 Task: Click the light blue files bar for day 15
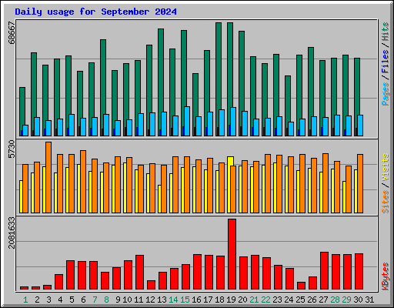click(x=187, y=121)
